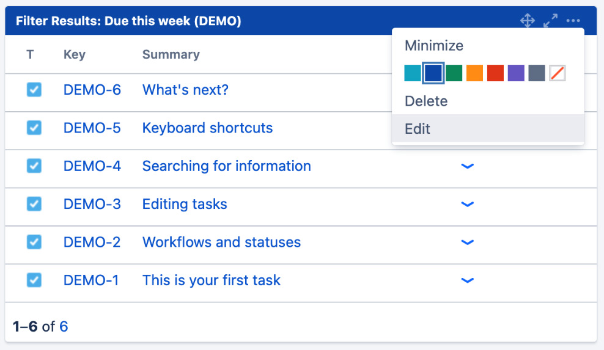
Task: Open the Keyboard shortcuts issue link
Action: pos(207,128)
